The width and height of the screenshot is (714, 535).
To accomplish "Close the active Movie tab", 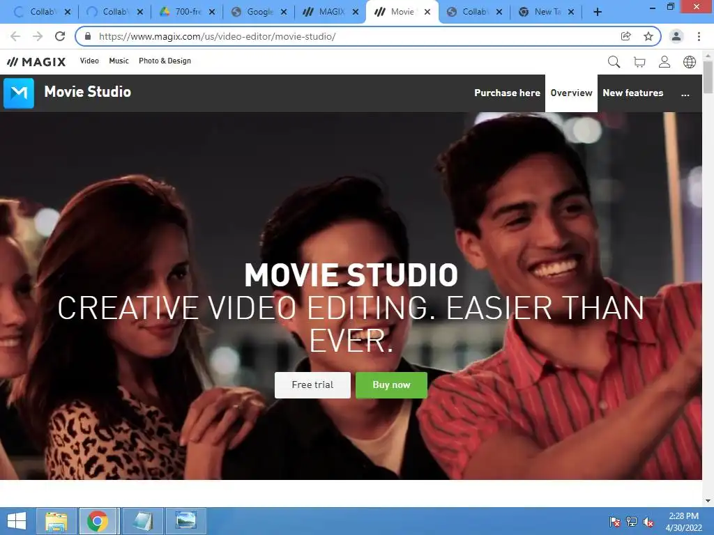I will 427,13.
